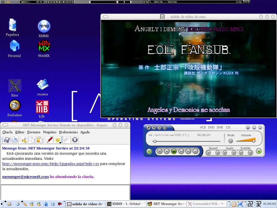Save the chat with the floppy disk icon
277x208 pixels.
click(x=7, y=140)
